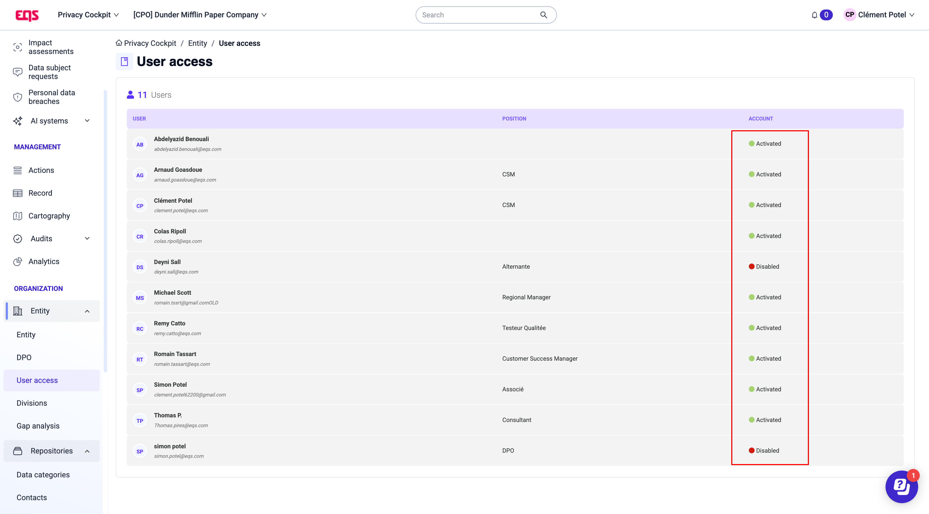929x514 pixels.
Task: Open the Analytics page
Action: (44, 262)
